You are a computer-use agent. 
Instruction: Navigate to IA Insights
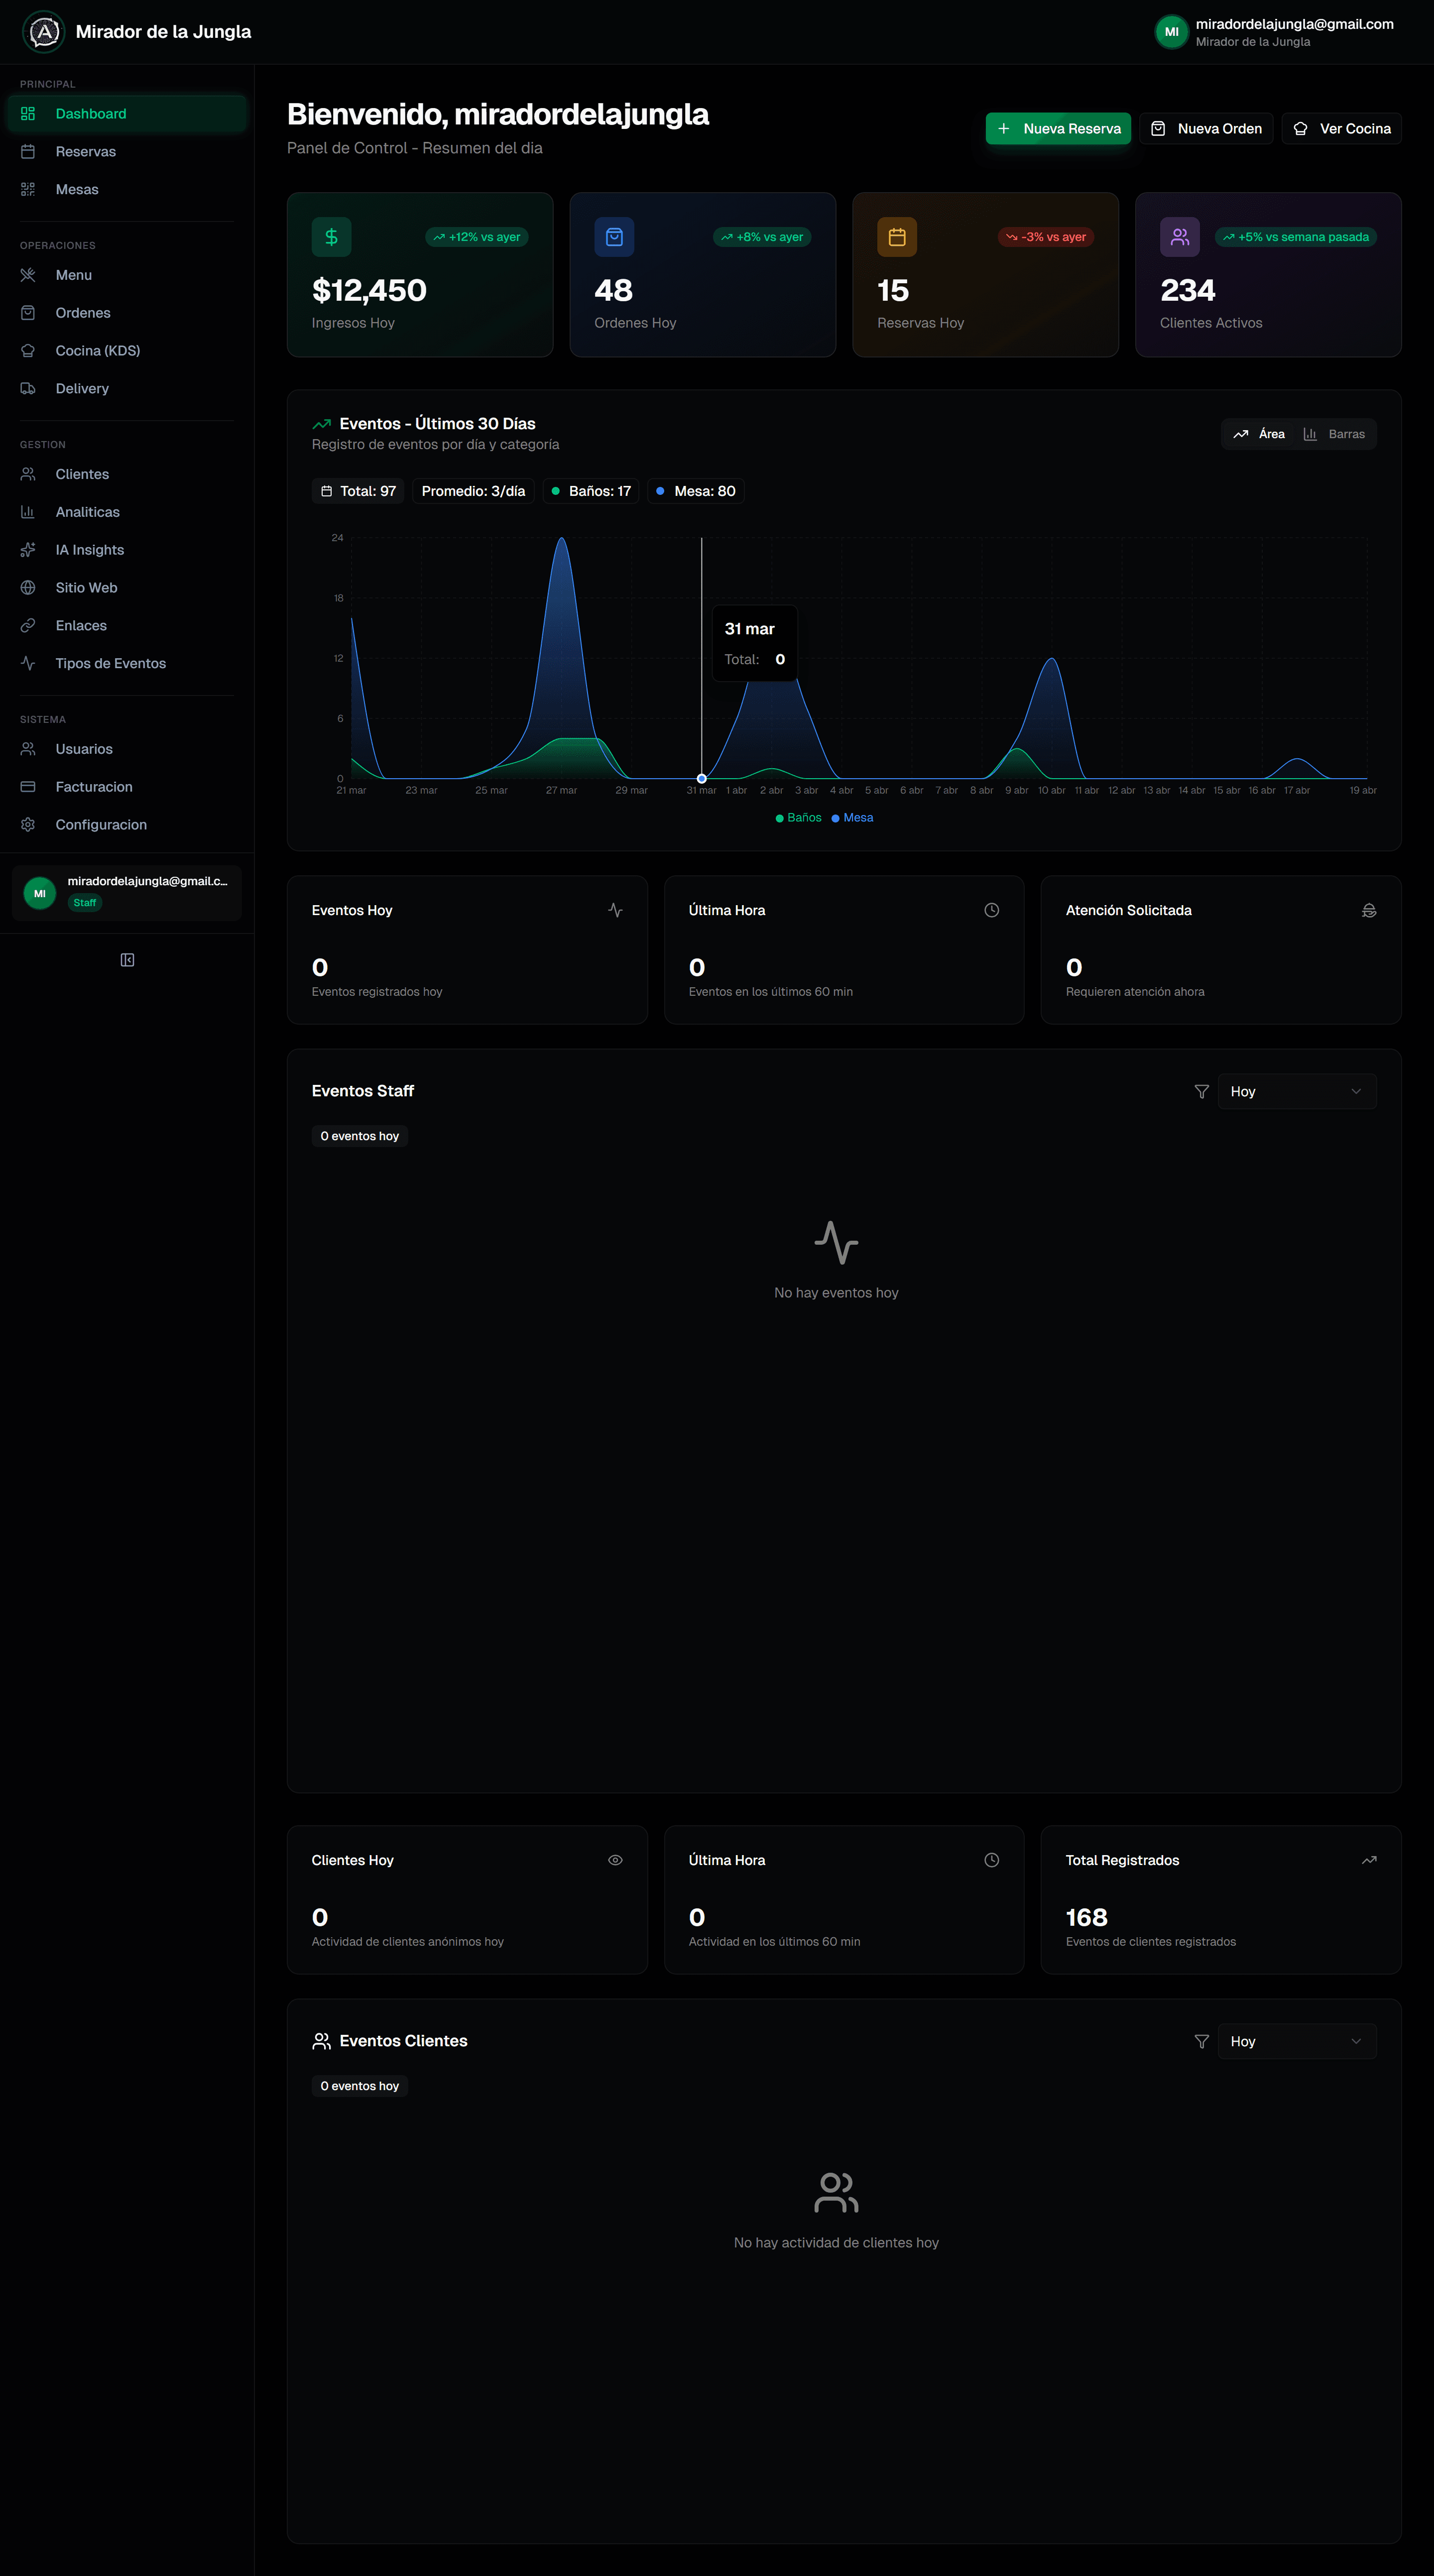point(127,550)
